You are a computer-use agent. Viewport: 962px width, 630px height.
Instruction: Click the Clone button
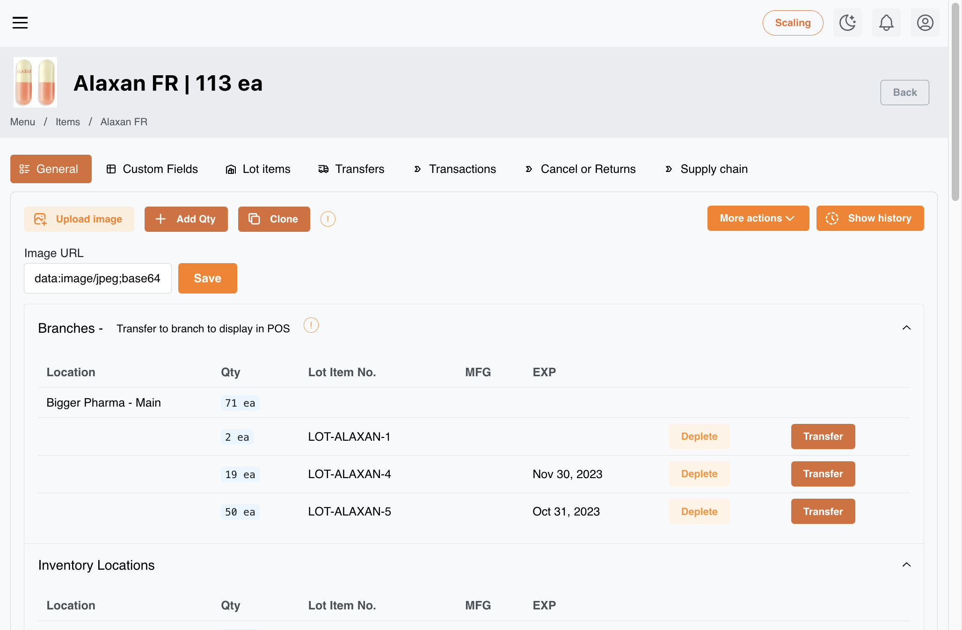(274, 219)
